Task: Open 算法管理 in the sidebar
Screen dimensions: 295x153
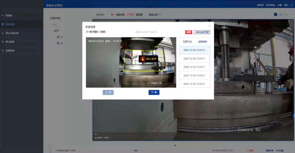Action: 10,42
